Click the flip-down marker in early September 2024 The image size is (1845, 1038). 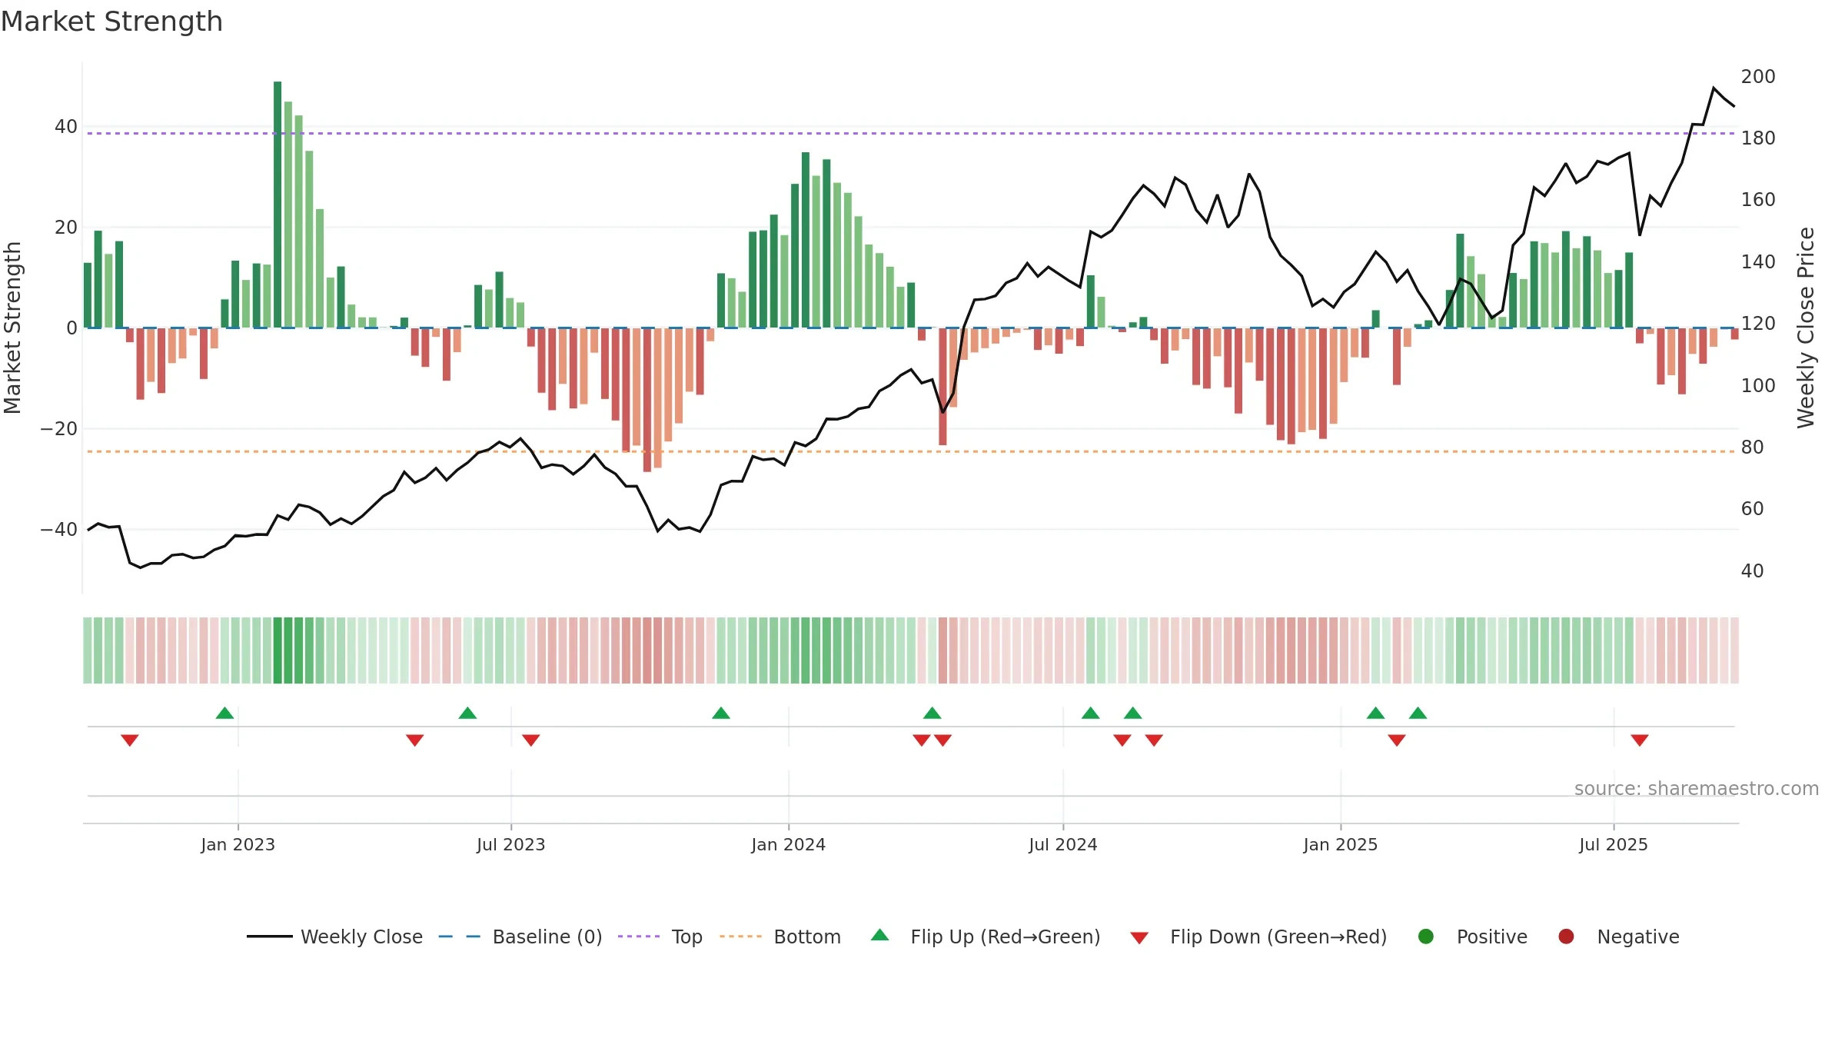(x=1154, y=740)
